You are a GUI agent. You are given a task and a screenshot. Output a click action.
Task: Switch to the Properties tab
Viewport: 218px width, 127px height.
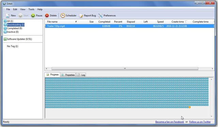68,75
